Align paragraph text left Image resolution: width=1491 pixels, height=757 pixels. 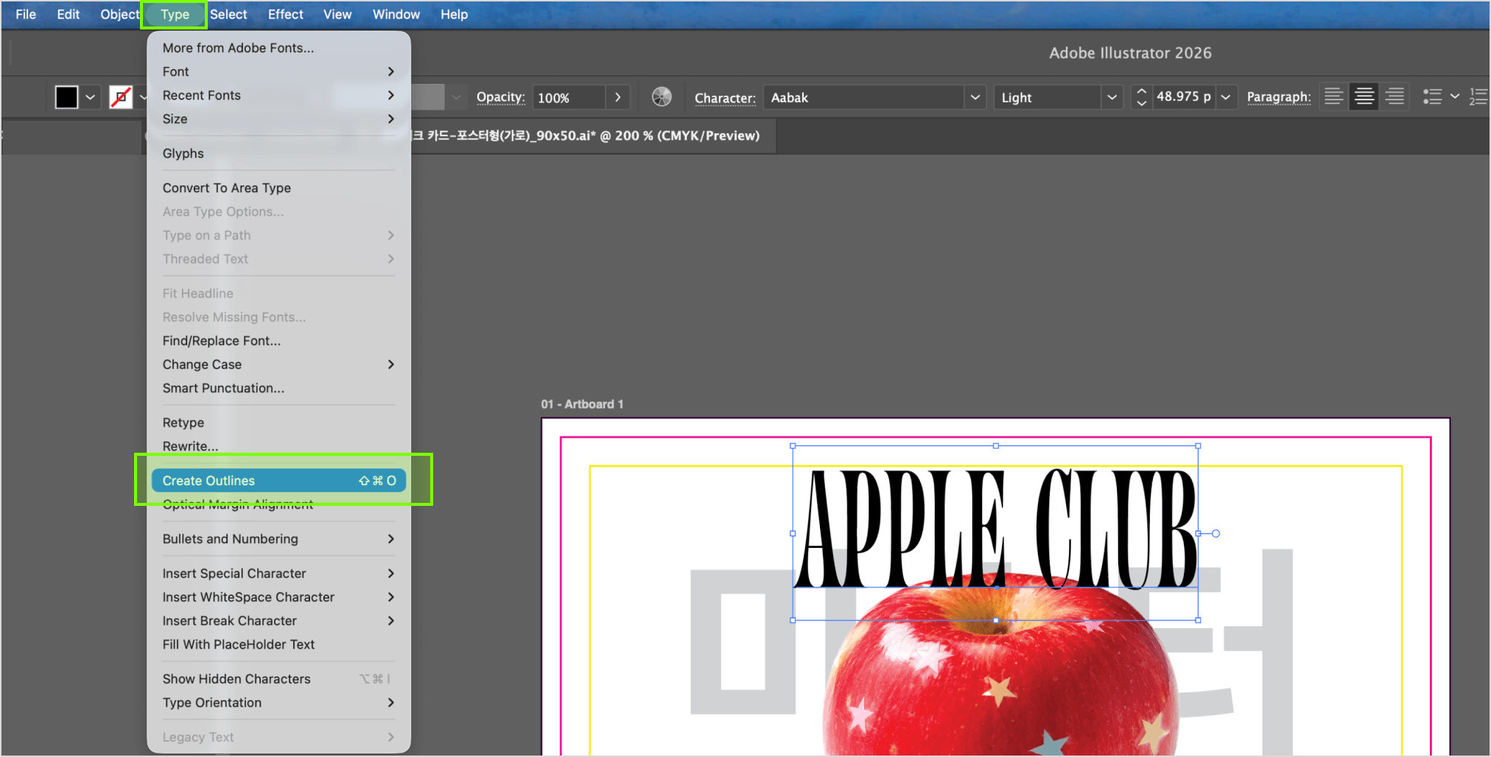(x=1333, y=96)
